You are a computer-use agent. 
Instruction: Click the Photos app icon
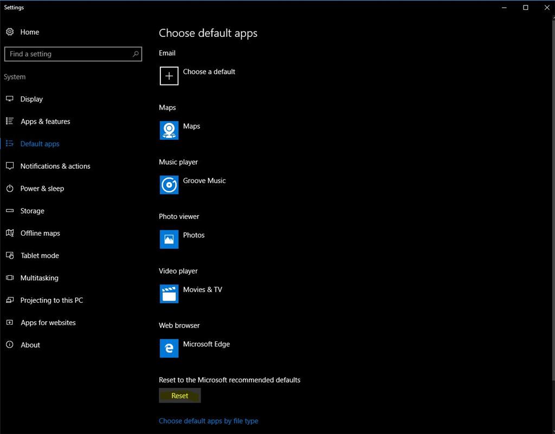(x=169, y=239)
